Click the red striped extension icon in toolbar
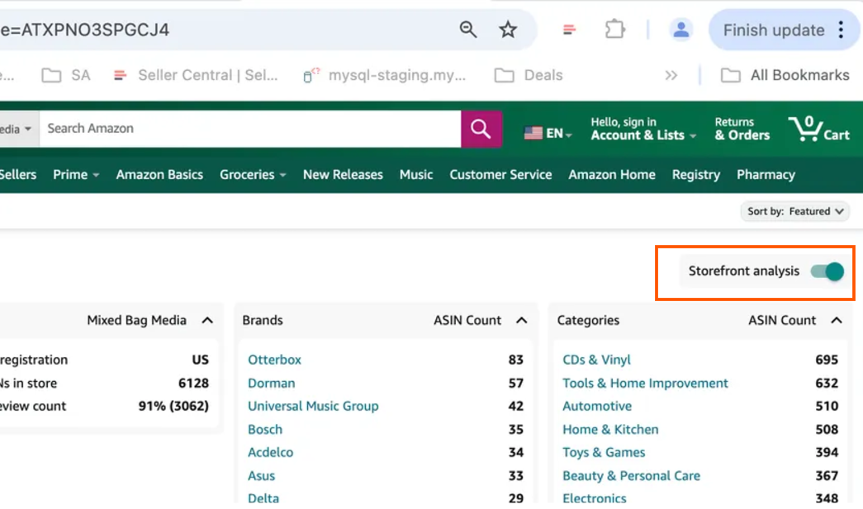The width and height of the screenshot is (863, 509). pos(569,31)
